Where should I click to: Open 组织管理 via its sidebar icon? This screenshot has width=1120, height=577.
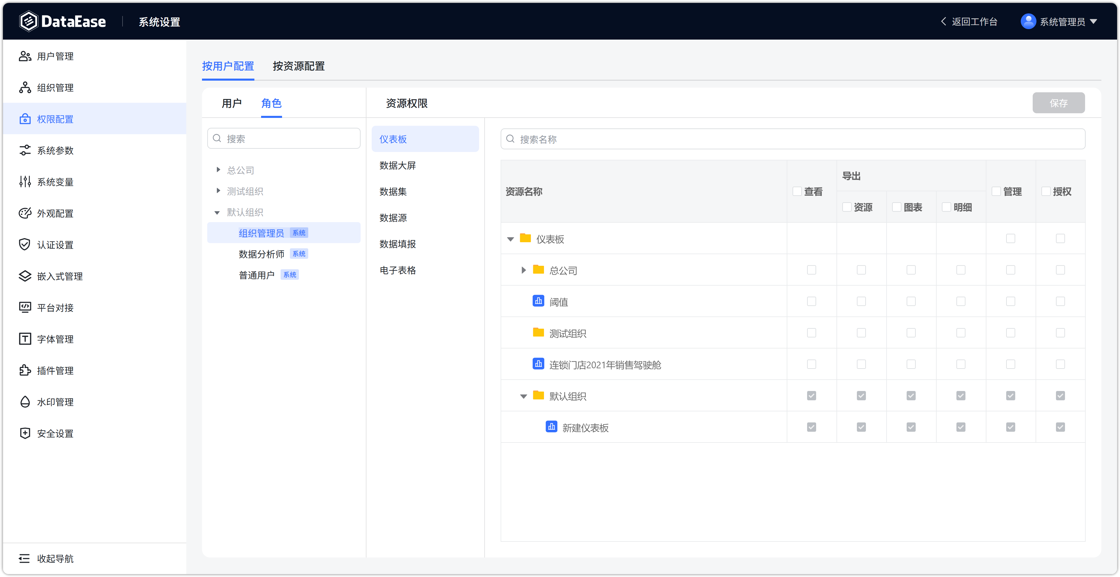(25, 87)
